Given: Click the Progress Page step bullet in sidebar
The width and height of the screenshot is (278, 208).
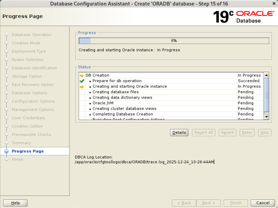Looking at the screenshot, I should point(6,151).
